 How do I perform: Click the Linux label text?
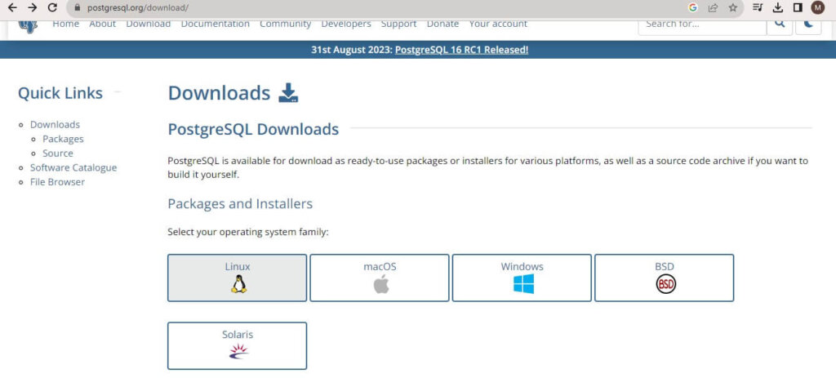(238, 267)
